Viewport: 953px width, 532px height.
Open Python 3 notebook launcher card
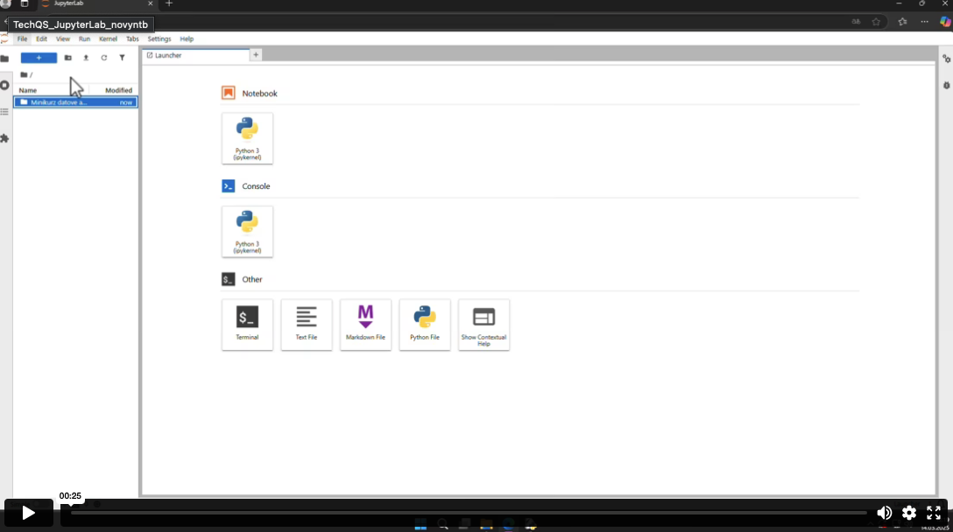pyautogui.click(x=247, y=138)
